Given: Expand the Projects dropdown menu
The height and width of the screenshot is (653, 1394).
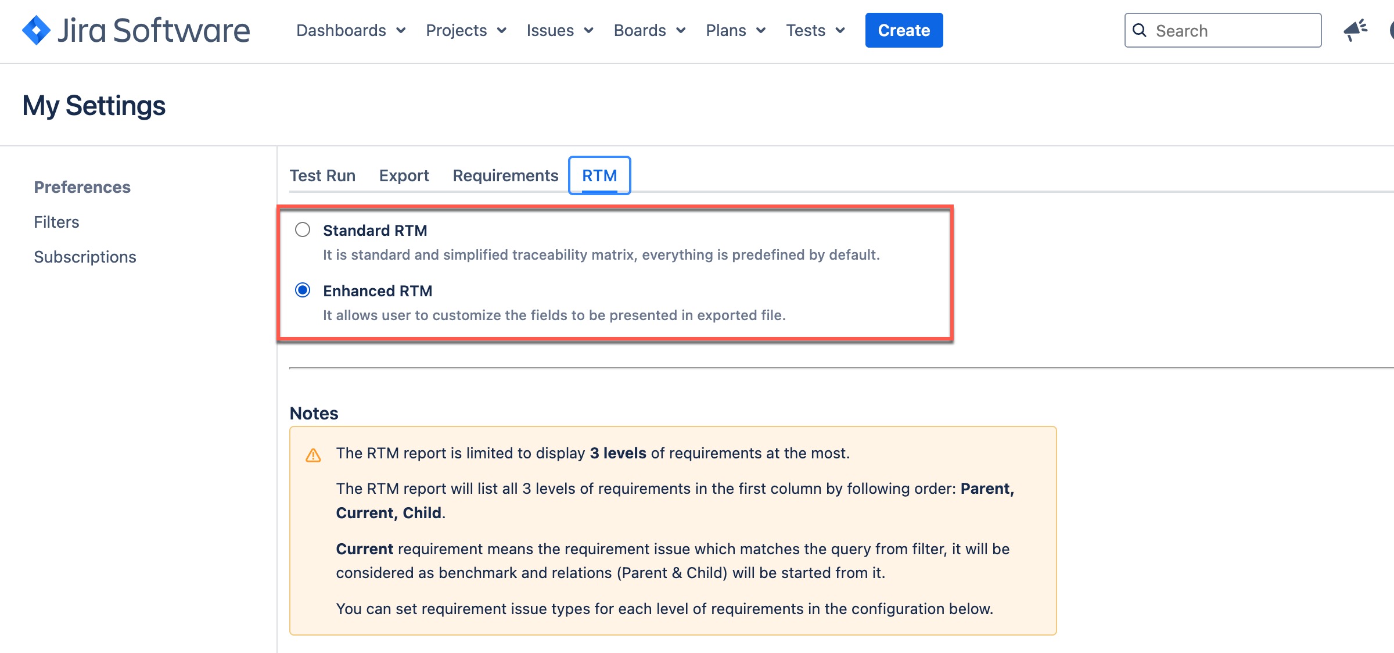Looking at the screenshot, I should 466,30.
